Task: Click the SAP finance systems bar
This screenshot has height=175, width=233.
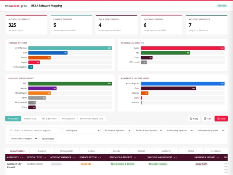Action: (x=48, y=53)
